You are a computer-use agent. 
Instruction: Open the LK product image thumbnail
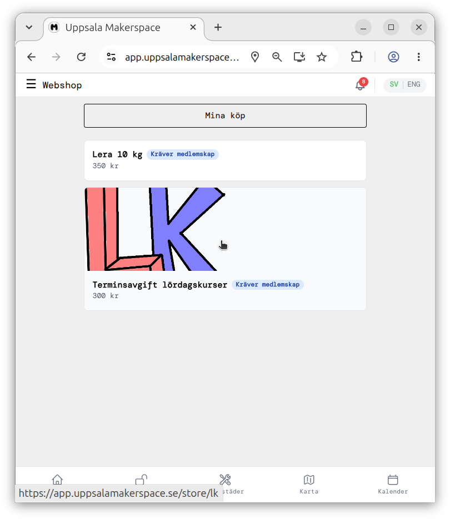coord(155,229)
